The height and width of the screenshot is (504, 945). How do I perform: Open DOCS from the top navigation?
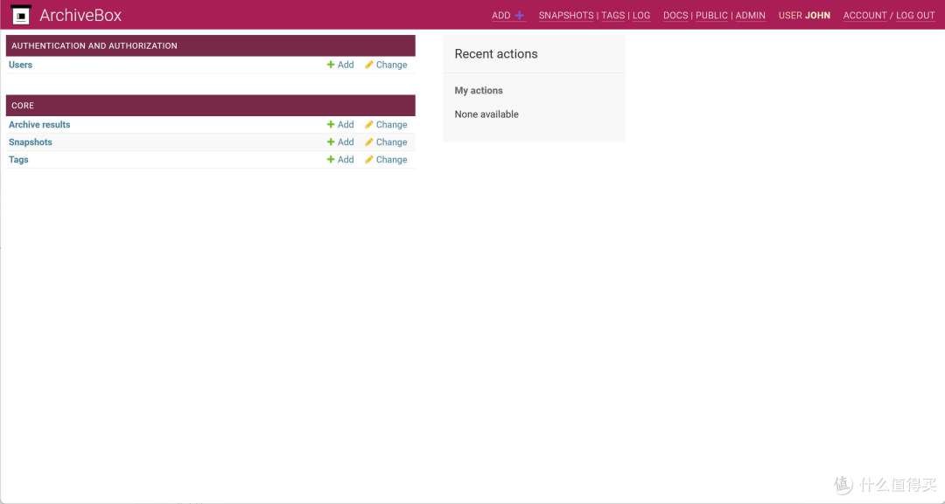coord(675,16)
